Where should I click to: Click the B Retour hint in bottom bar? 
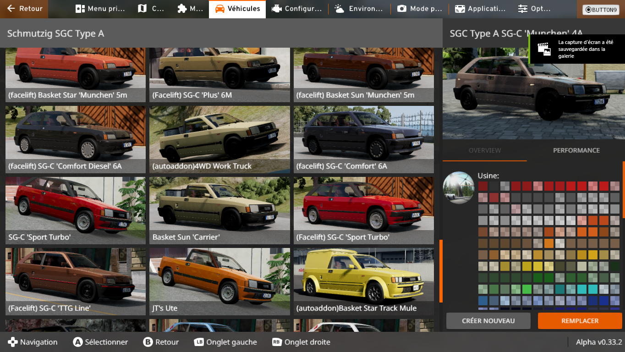[161, 342]
